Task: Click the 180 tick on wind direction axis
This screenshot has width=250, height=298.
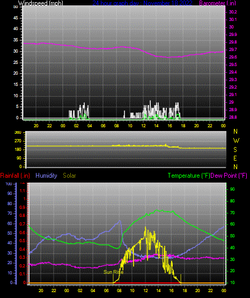Action: tap(18, 150)
